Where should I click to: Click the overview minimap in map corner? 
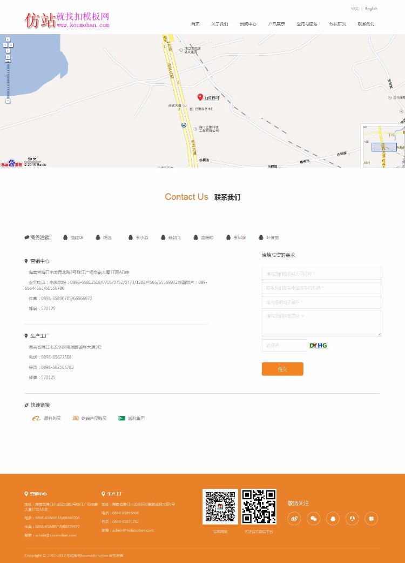pos(383,146)
